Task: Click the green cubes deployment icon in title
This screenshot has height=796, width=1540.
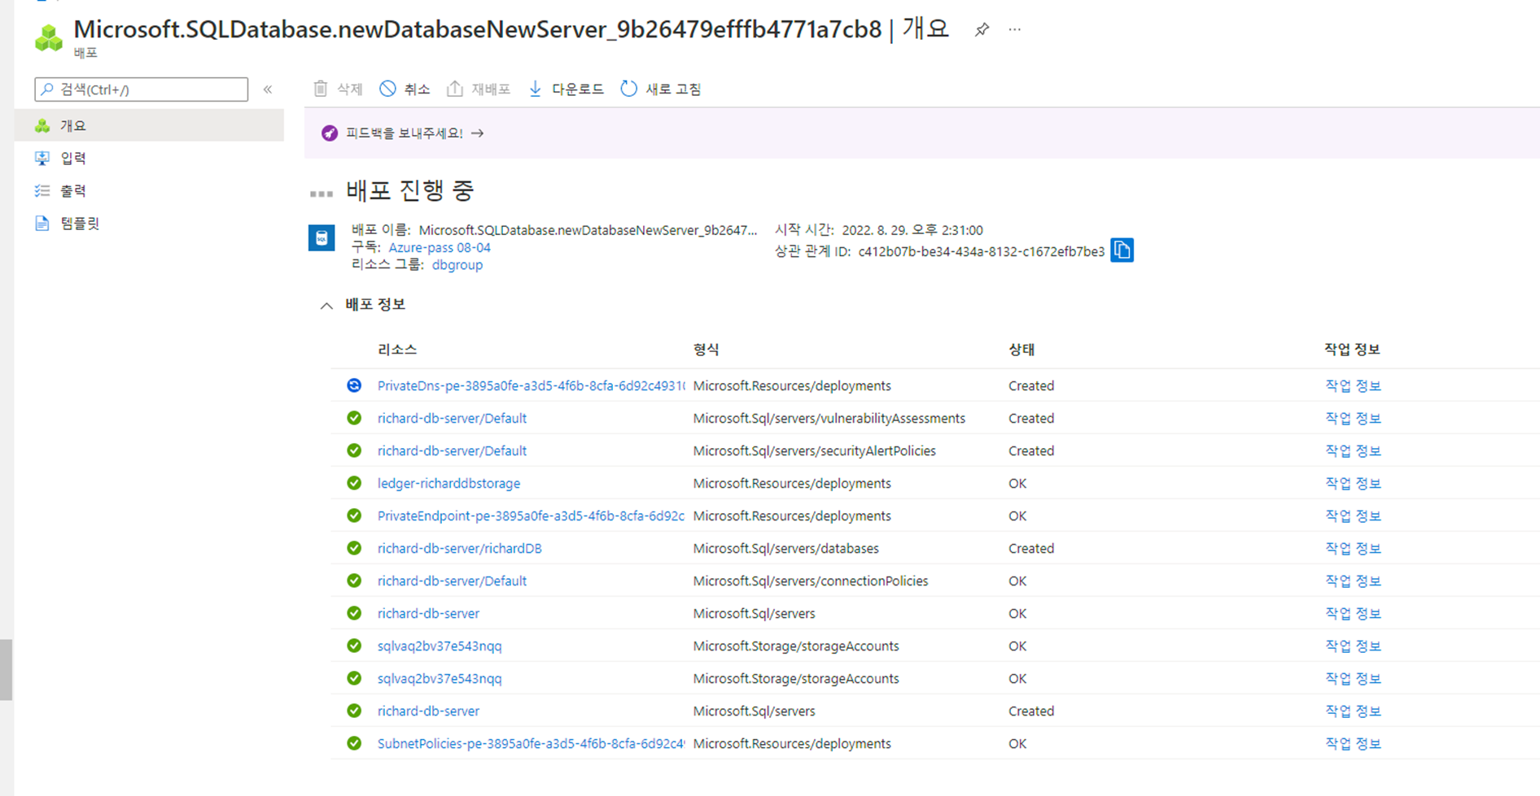Action: coord(50,37)
